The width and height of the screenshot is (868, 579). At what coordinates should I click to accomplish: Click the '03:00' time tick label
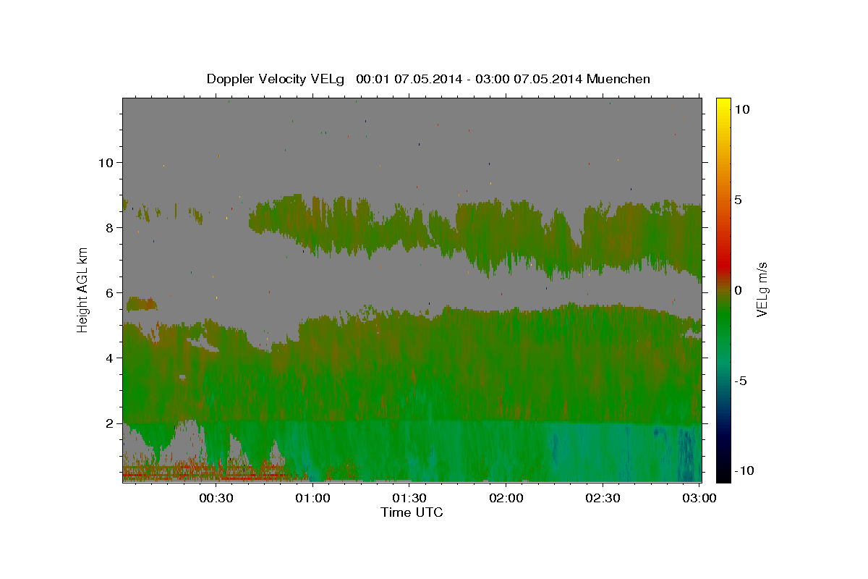(699, 498)
